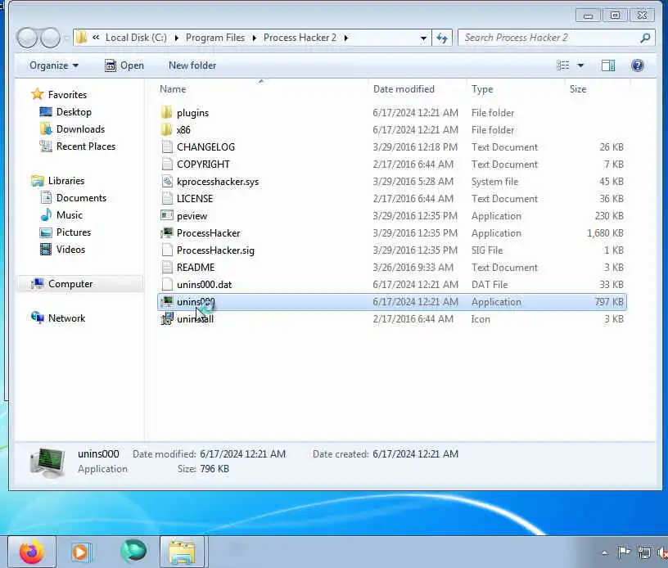This screenshot has width=668, height=568.
Task: Click the Favorites star icon
Action: click(x=38, y=94)
